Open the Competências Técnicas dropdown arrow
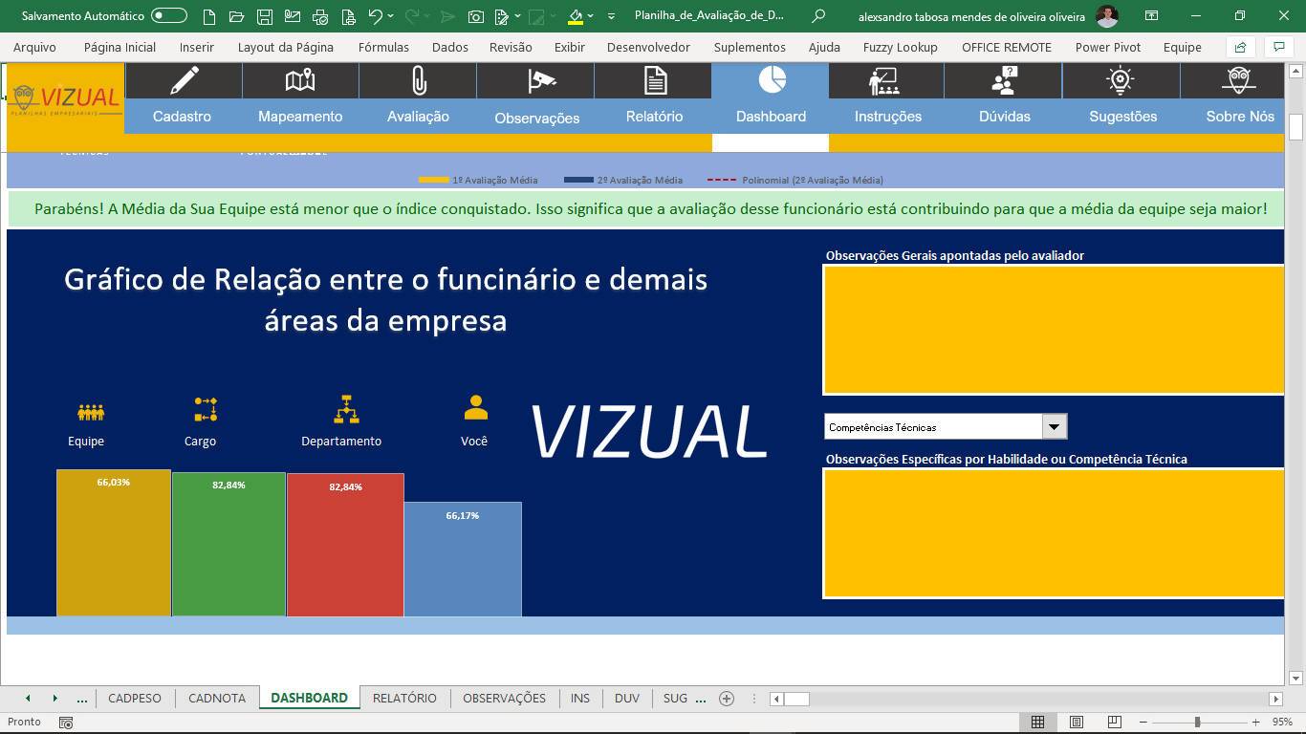 [1054, 426]
